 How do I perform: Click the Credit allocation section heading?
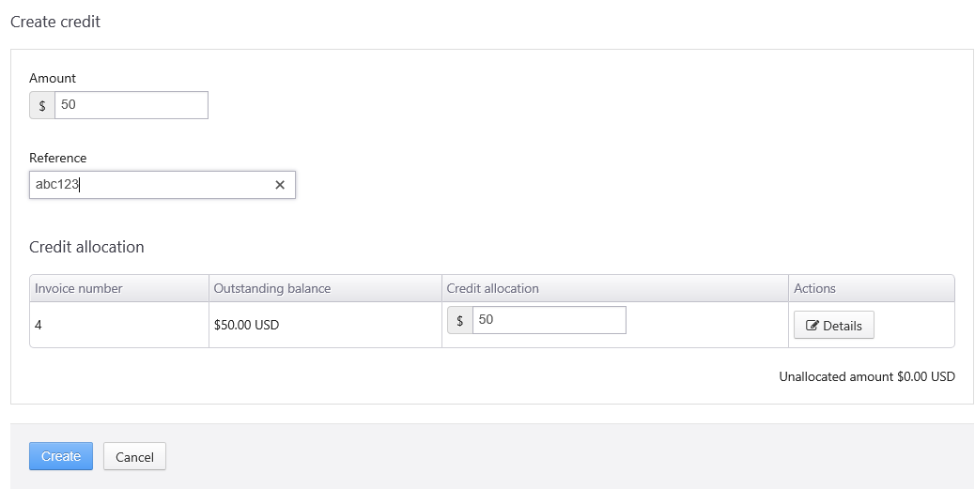(x=86, y=247)
